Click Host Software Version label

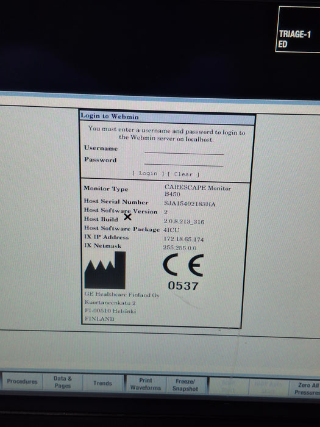click(121, 210)
